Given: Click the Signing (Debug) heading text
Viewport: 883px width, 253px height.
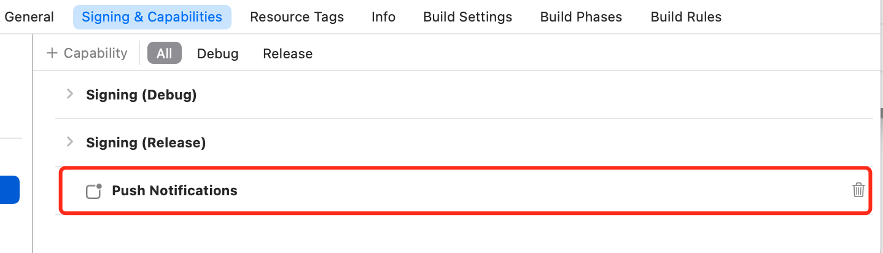Looking at the screenshot, I should tap(141, 95).
